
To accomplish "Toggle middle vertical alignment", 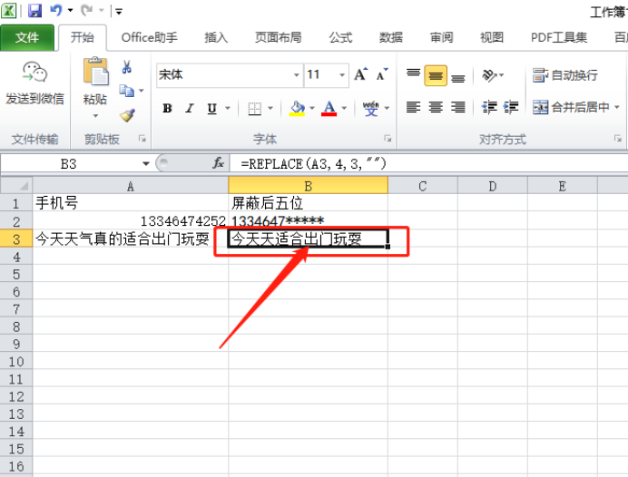I will (436, 75).
